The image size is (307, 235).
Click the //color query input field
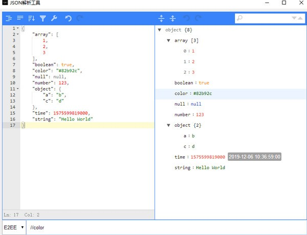coord(167,228)
